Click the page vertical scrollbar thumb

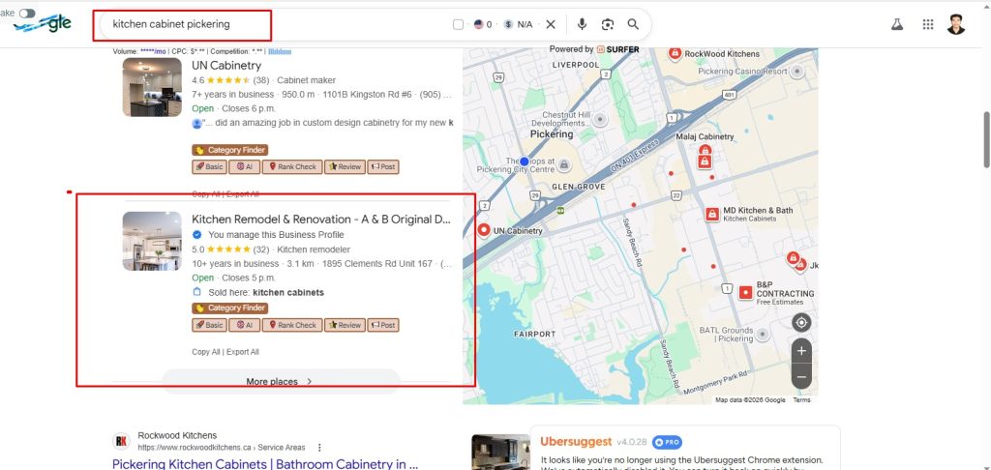(986, 140)
